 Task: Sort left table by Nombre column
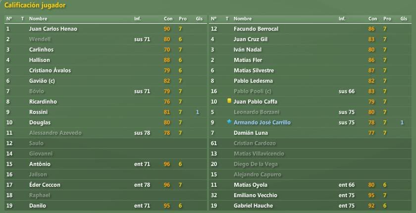pyautogui.click(x=38, y=19)
